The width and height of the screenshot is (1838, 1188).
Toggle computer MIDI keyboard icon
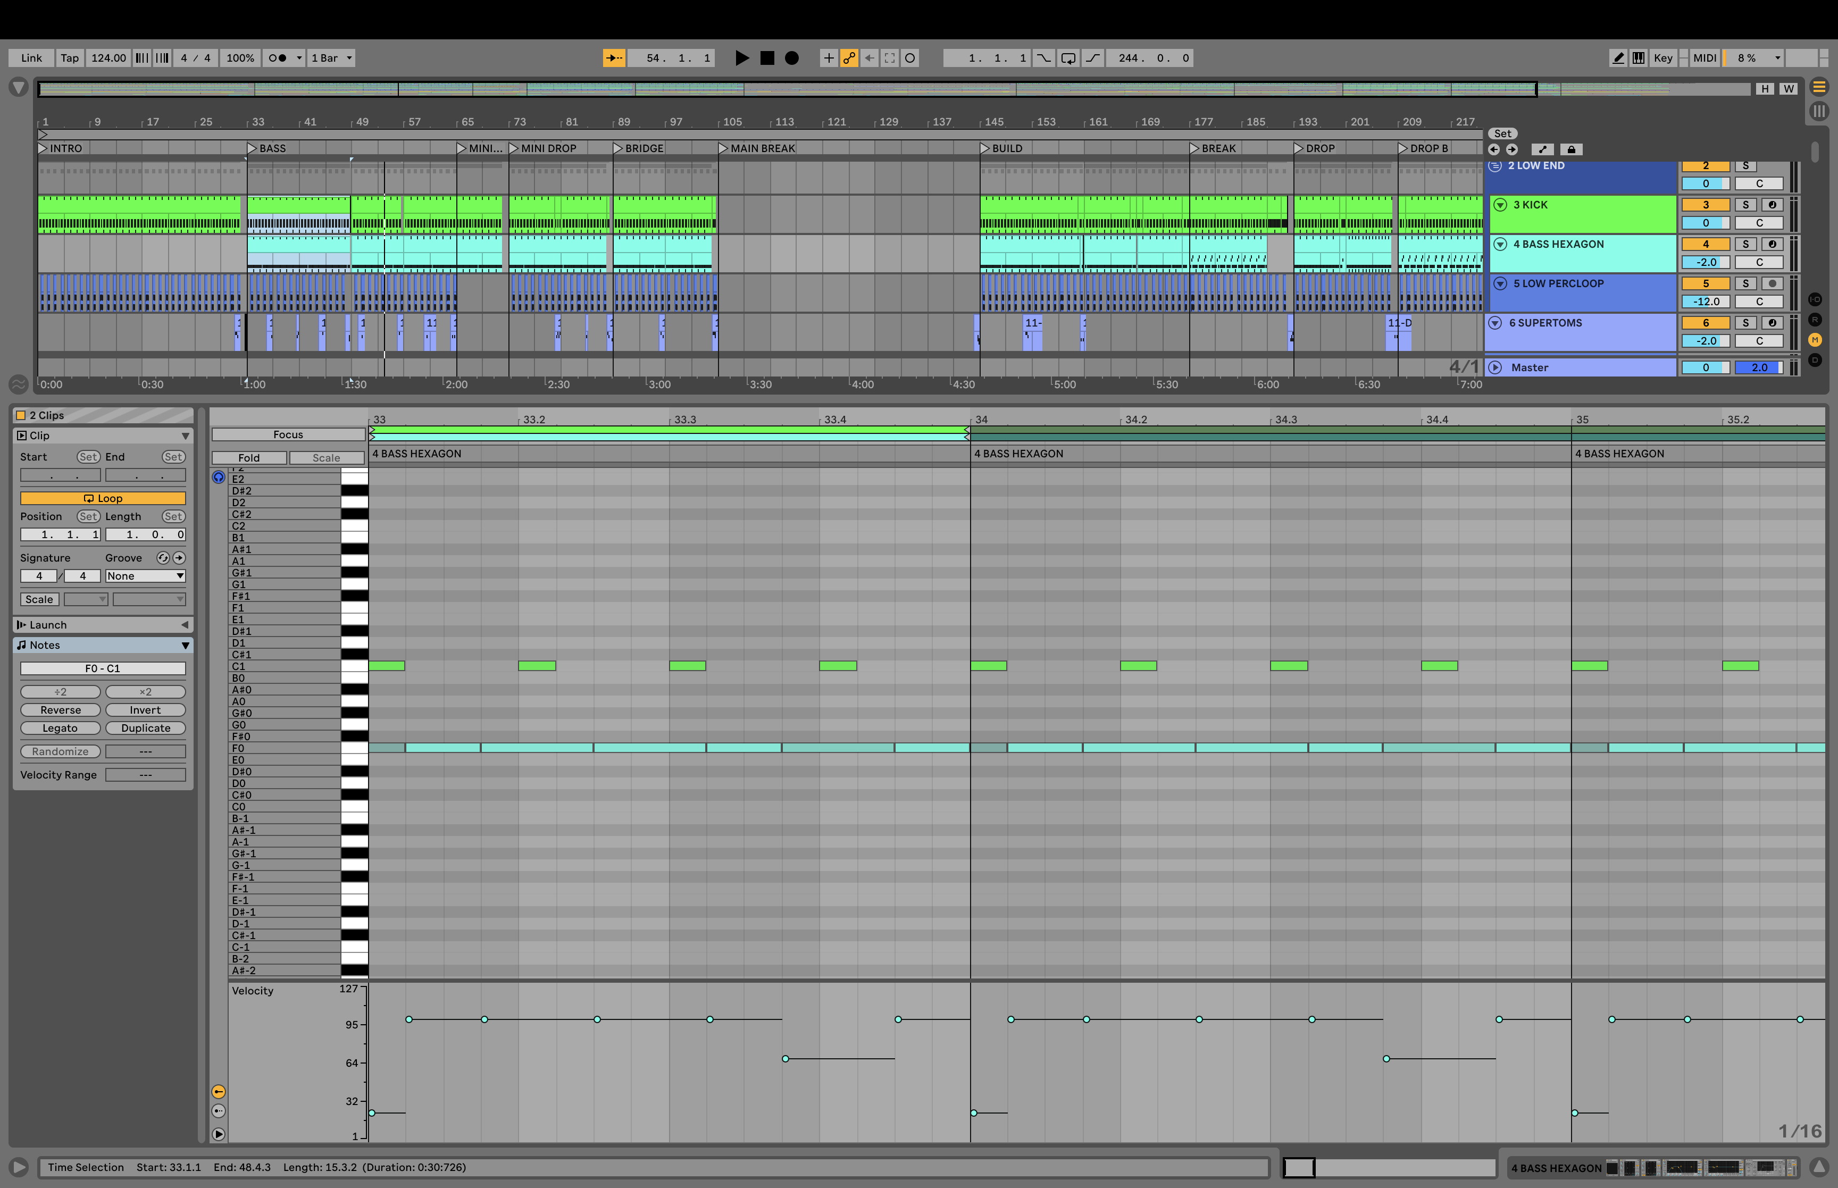coord(1638,58)
